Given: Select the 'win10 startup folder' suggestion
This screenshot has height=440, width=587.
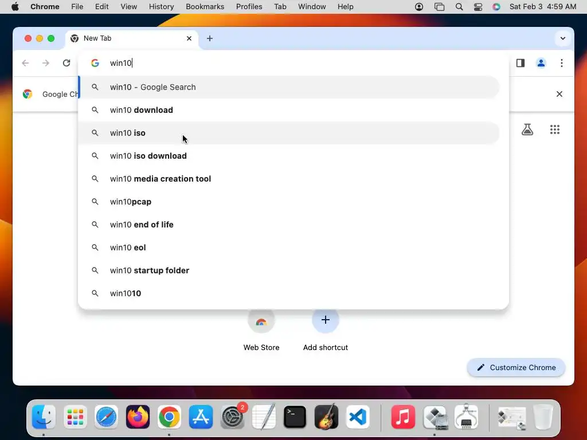Looking at the screenshot, I should (x=289, y=270).
